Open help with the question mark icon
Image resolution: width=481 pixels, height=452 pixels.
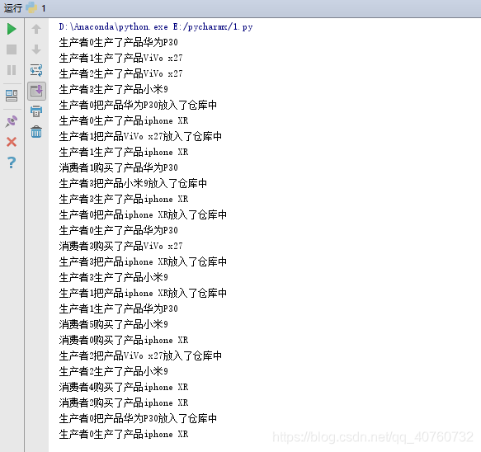click(x=12, y=162)
